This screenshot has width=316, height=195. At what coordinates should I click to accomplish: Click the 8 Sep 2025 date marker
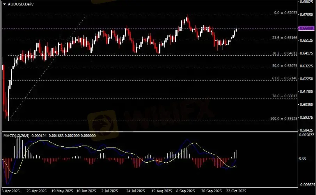[186, 191]
